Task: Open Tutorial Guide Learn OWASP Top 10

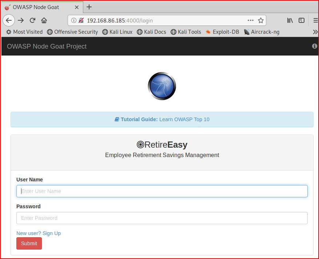Action: [x=162, y=119]
